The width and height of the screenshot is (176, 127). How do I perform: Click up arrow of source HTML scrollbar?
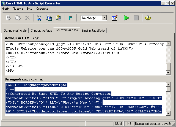[168, 44]
